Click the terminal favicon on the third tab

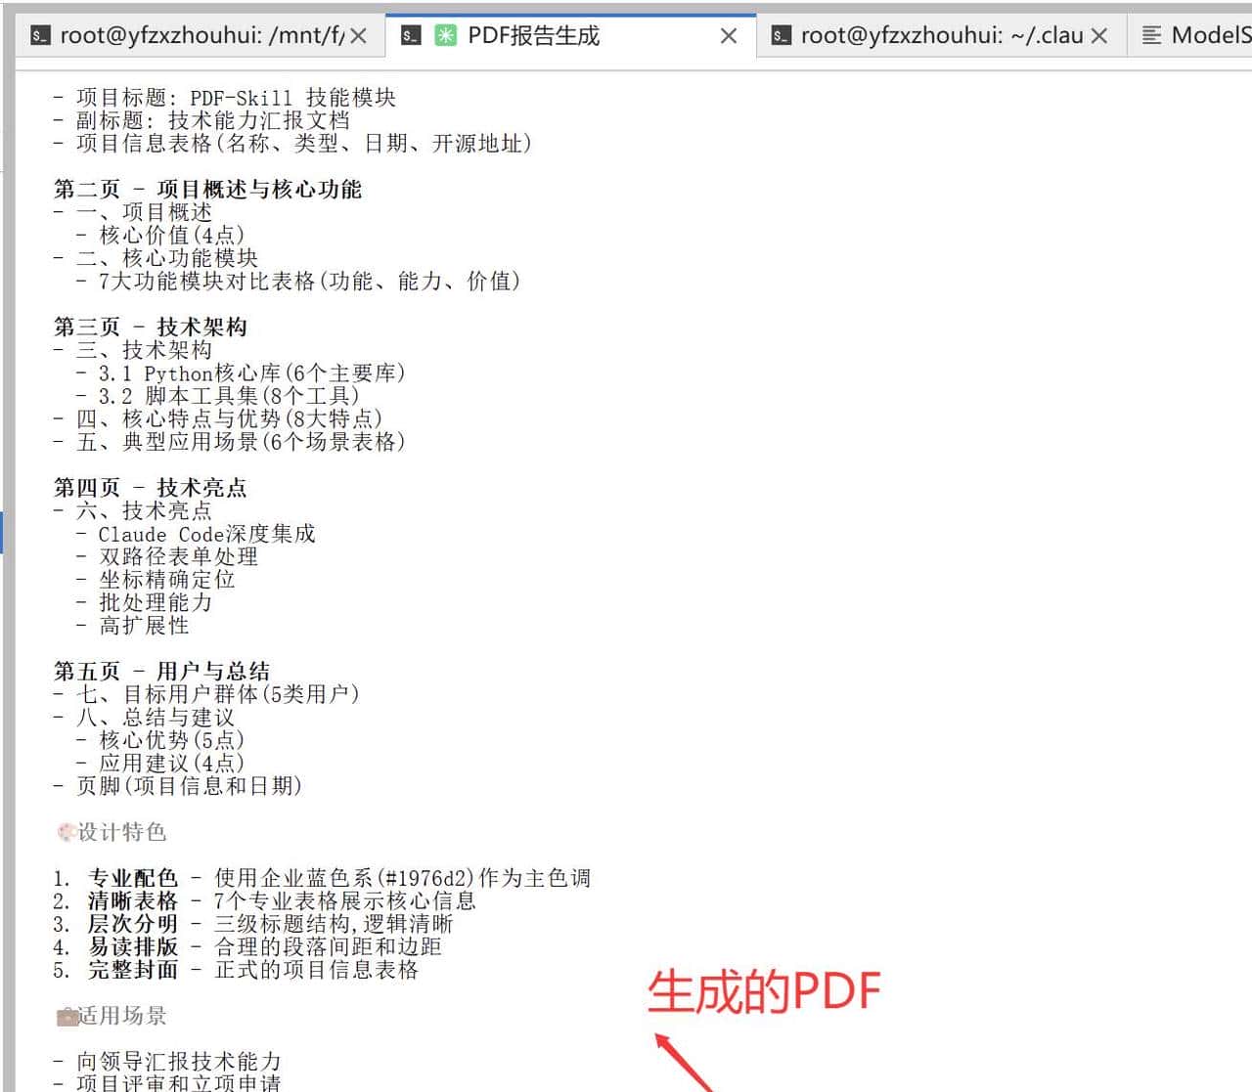(x=782, y=34)
